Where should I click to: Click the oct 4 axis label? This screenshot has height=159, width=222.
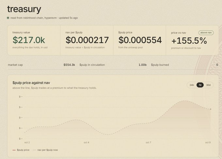click(x=87, y=142)
